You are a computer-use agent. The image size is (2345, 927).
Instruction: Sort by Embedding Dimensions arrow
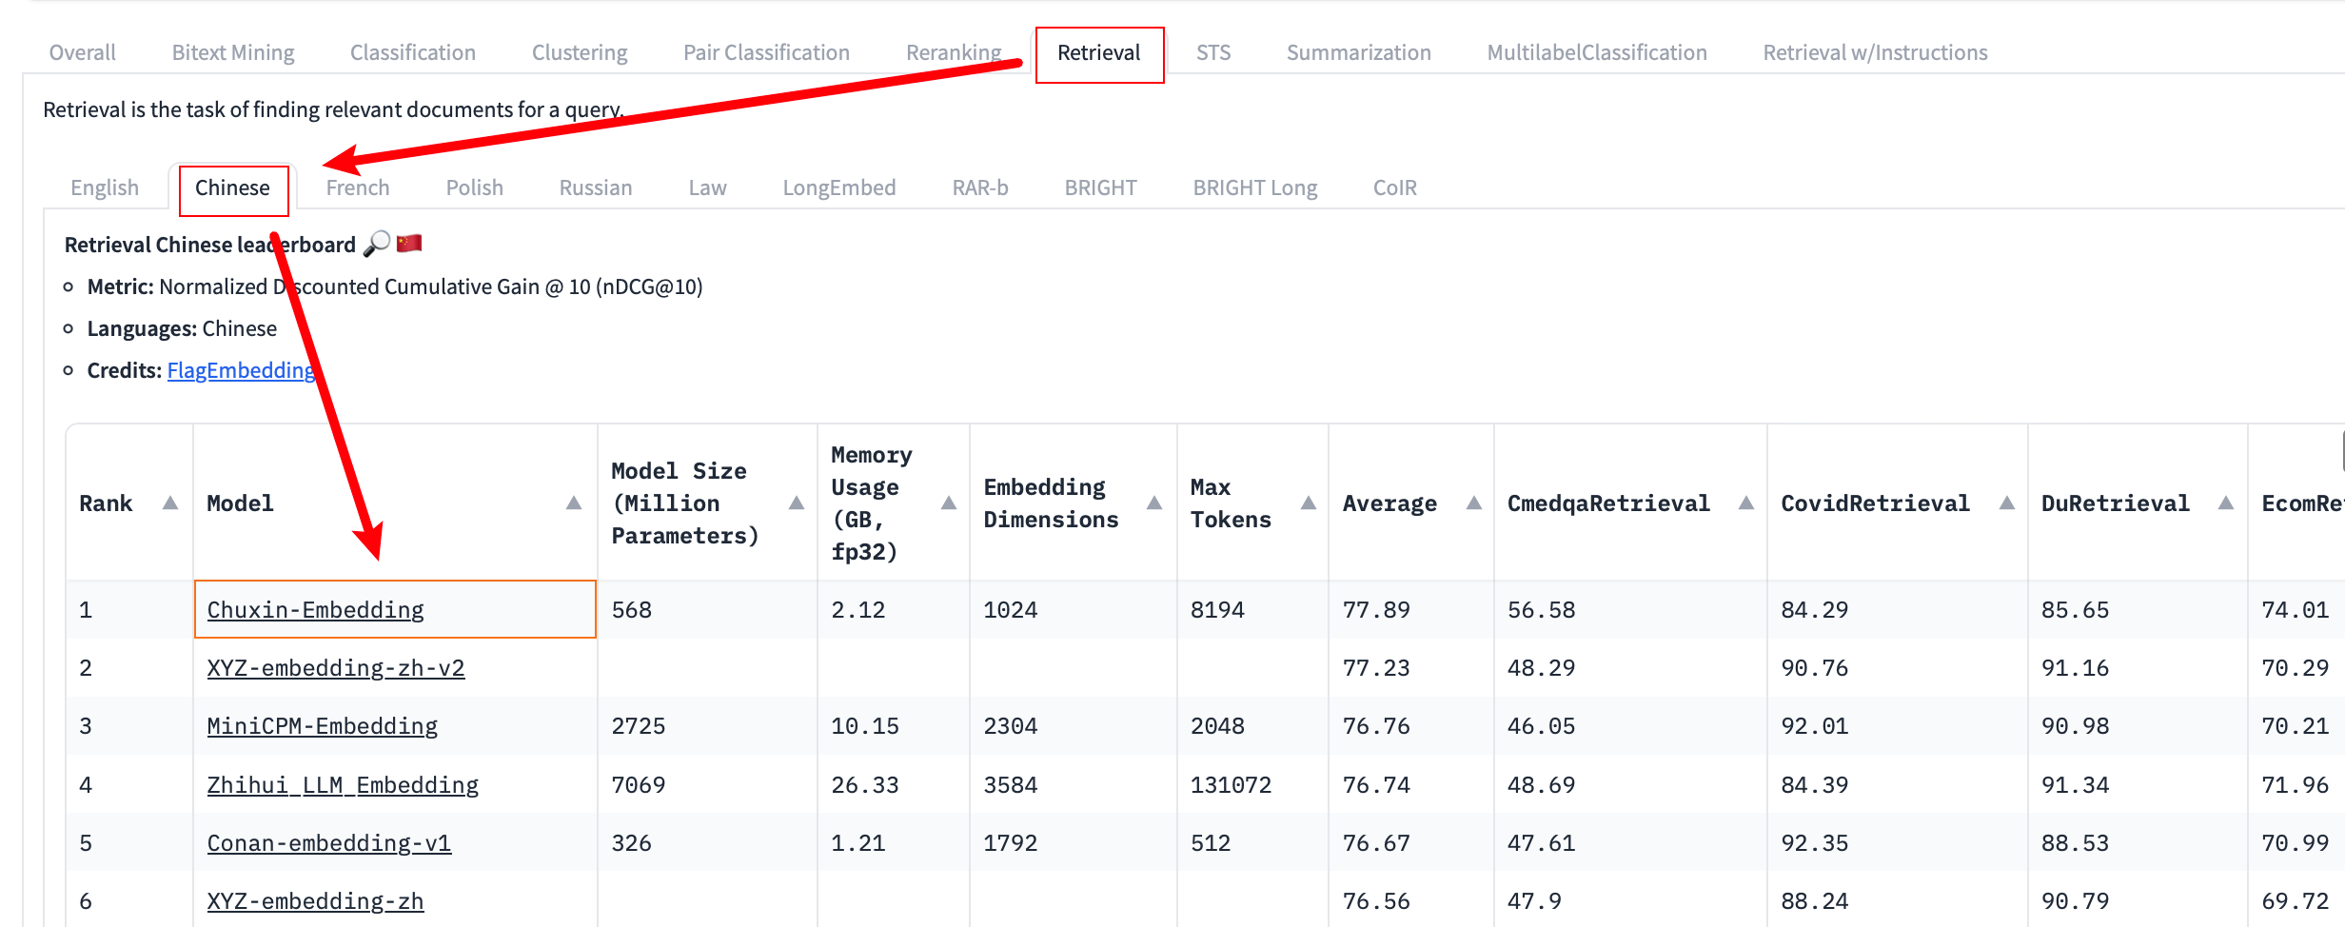point(1154,503)
